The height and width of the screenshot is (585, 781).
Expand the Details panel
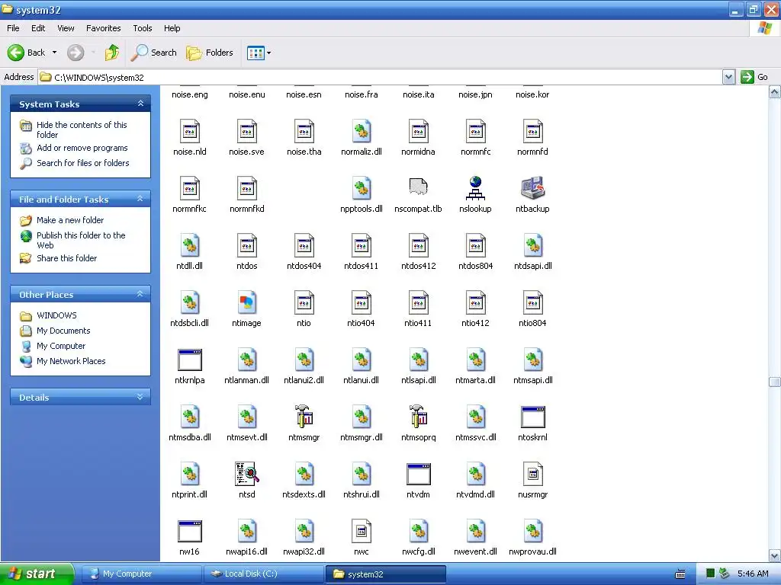[x=140, y=397]
